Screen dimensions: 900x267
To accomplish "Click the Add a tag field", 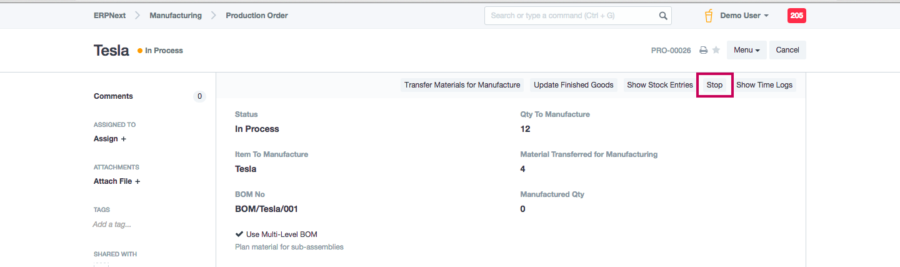I will tap(112, 224).
